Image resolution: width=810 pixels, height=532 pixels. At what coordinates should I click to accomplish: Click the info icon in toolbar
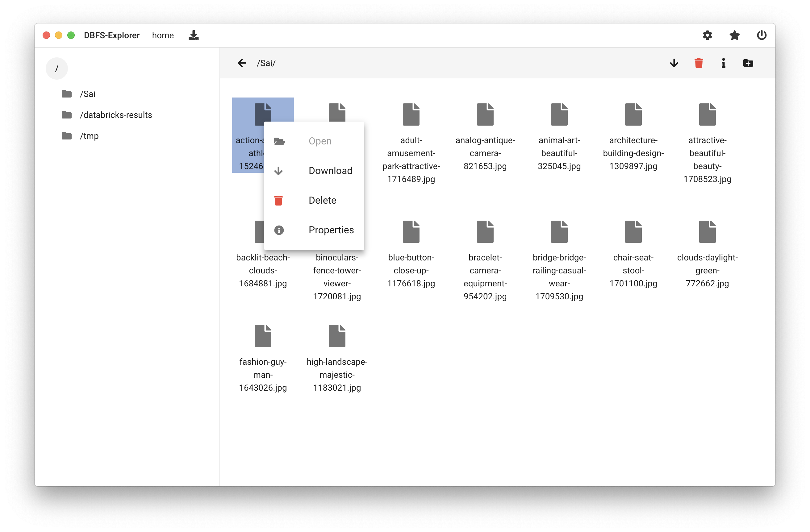[x=723, y=63]
